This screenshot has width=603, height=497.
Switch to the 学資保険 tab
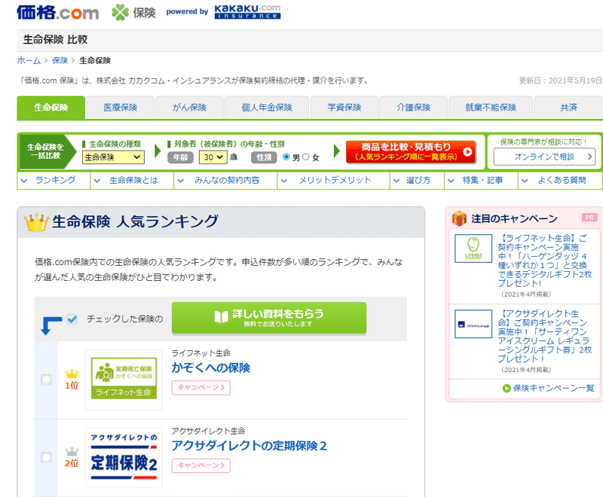click(x=344, y=108)
